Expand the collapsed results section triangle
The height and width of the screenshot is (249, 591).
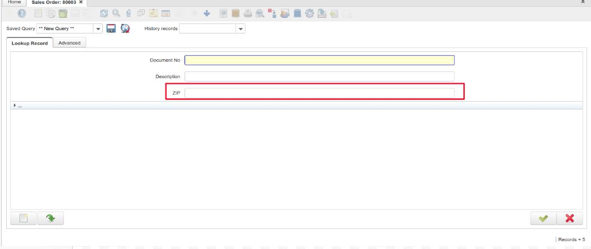[x=15, y=106]
